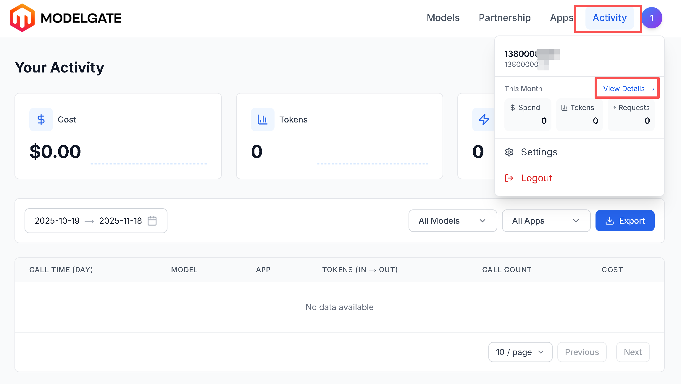This screenshot has width=681, height=384.
Task: Select the Activity nav tab
Action: pos(609,18)
